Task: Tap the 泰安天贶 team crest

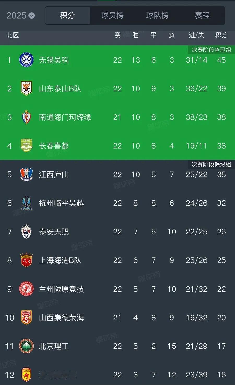Action: click(x=26, y=232)
